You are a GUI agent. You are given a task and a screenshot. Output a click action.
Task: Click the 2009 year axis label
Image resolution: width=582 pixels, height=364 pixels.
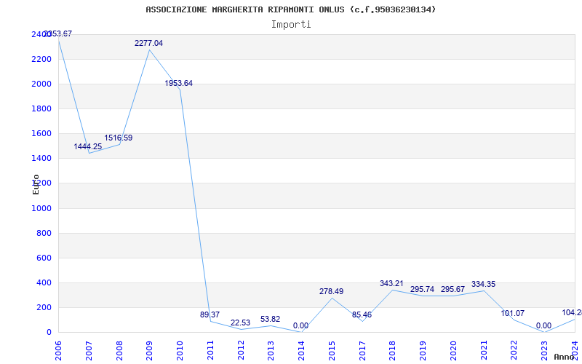pos(149,351)
